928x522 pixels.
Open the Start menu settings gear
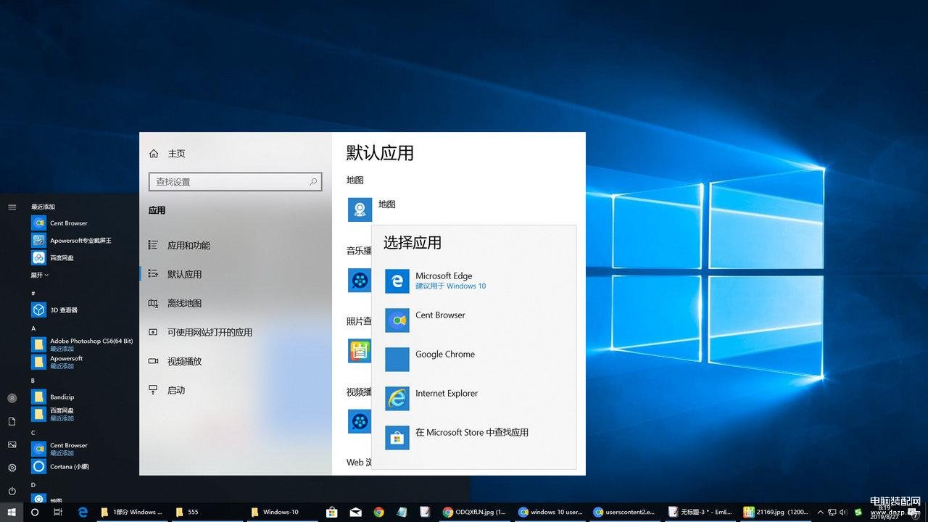tap(12, 468)
